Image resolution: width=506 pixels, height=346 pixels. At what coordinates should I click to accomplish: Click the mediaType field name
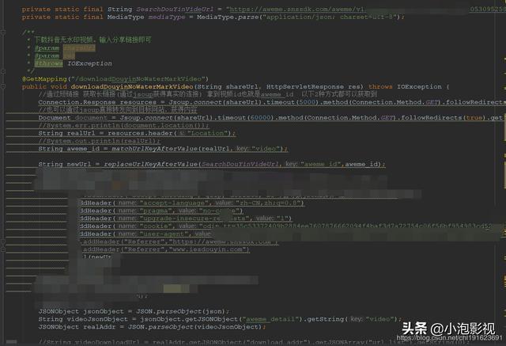(167, 17)
